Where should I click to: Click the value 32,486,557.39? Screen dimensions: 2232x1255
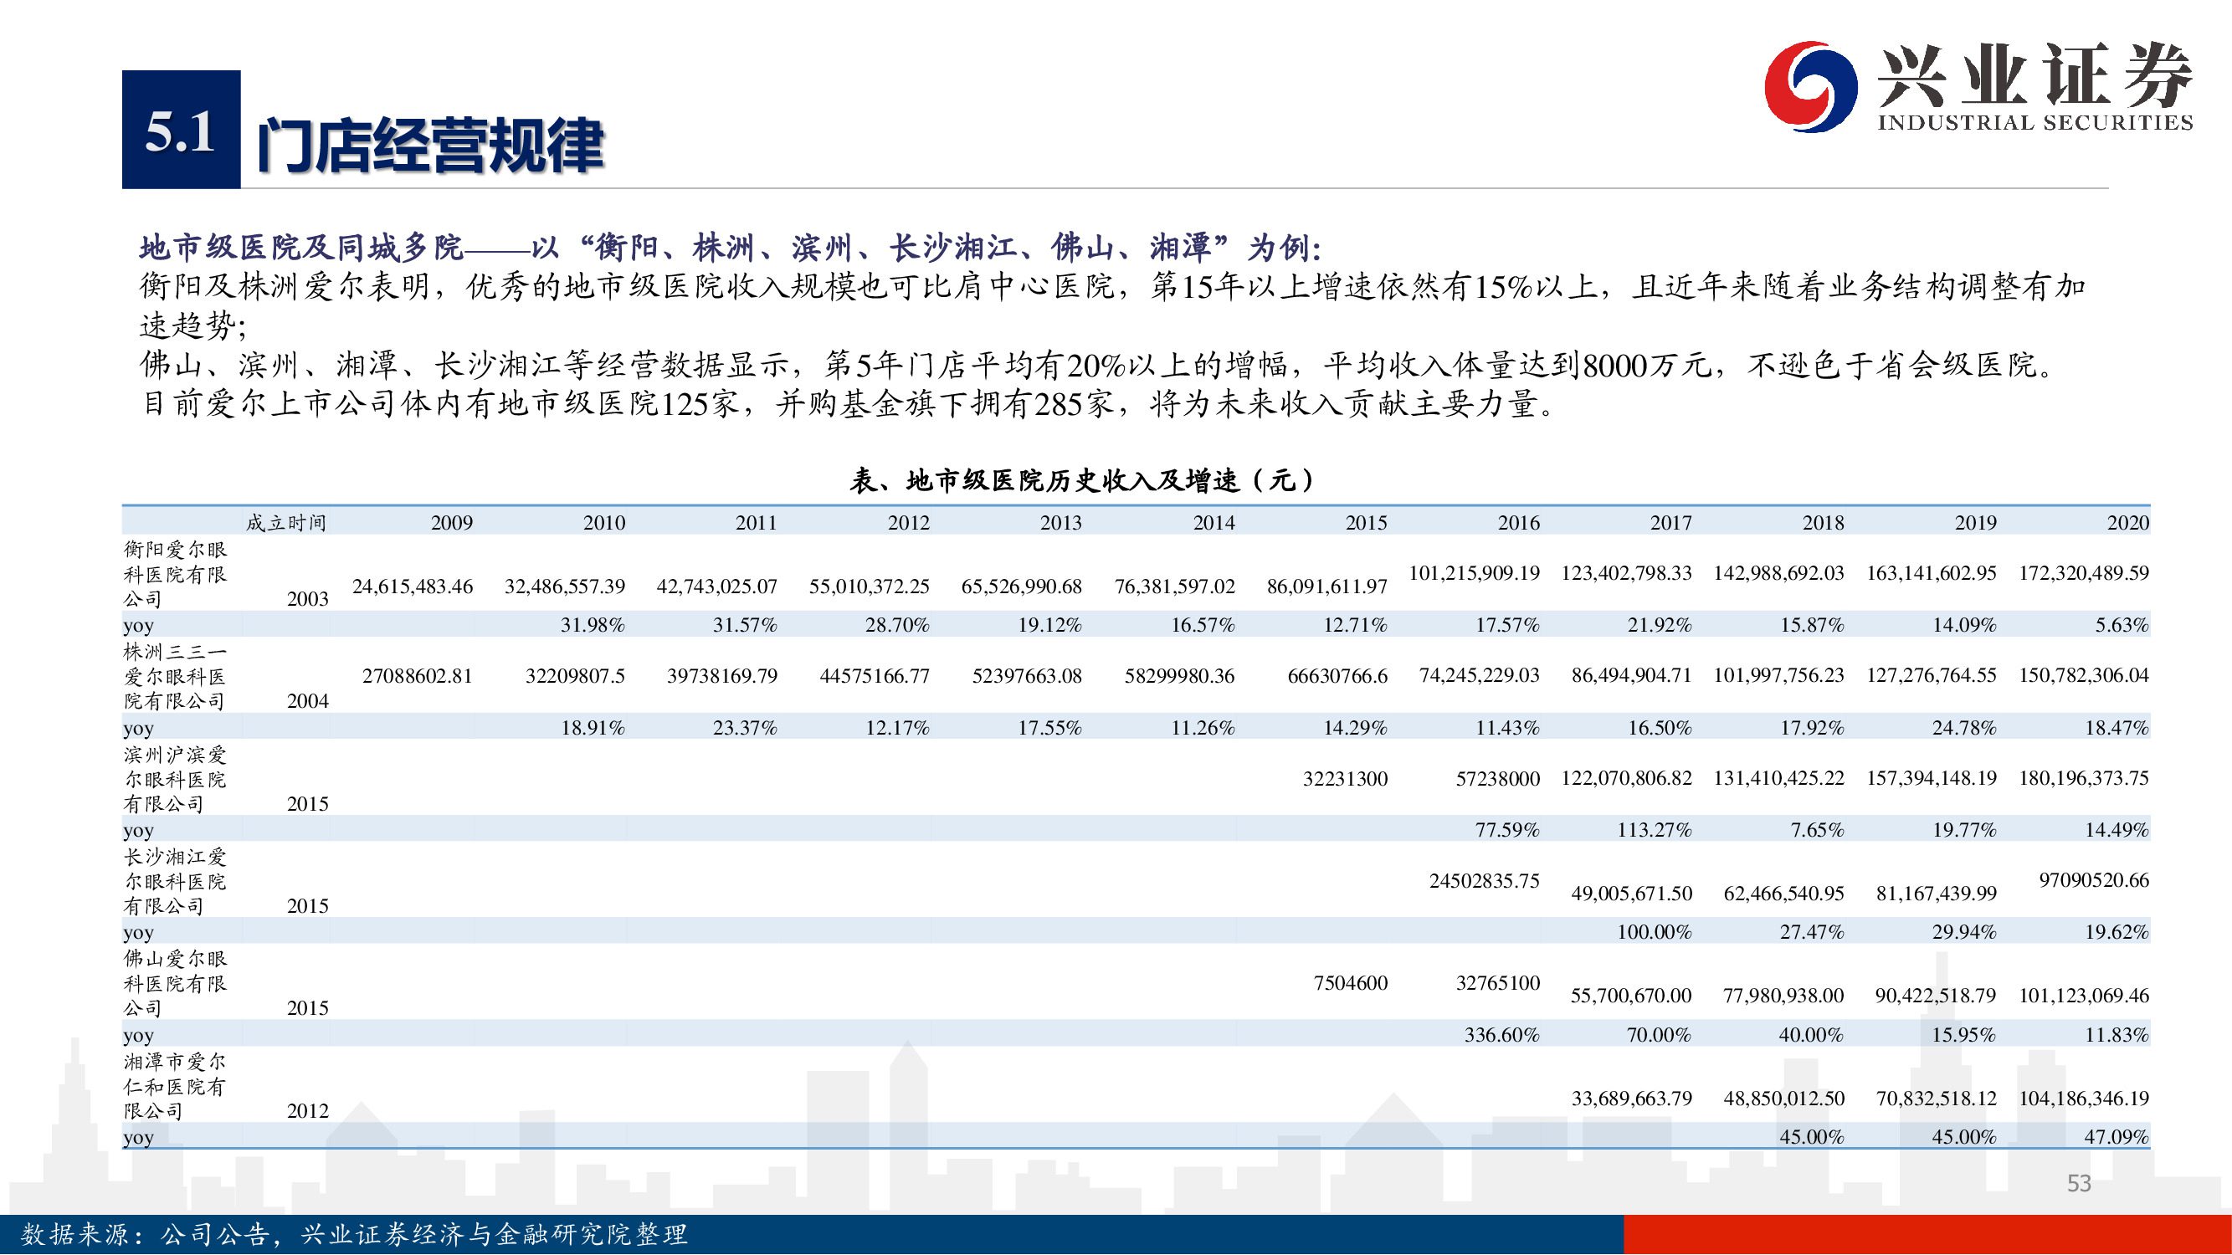click(x=565, y=587)
